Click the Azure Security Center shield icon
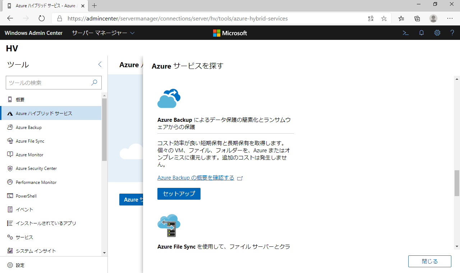The width and height of the screenshot is (460, 273). [x=10, y=168]
